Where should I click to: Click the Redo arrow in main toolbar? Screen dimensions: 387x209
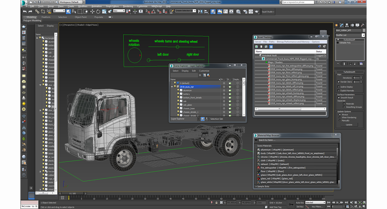pos(30,11)
